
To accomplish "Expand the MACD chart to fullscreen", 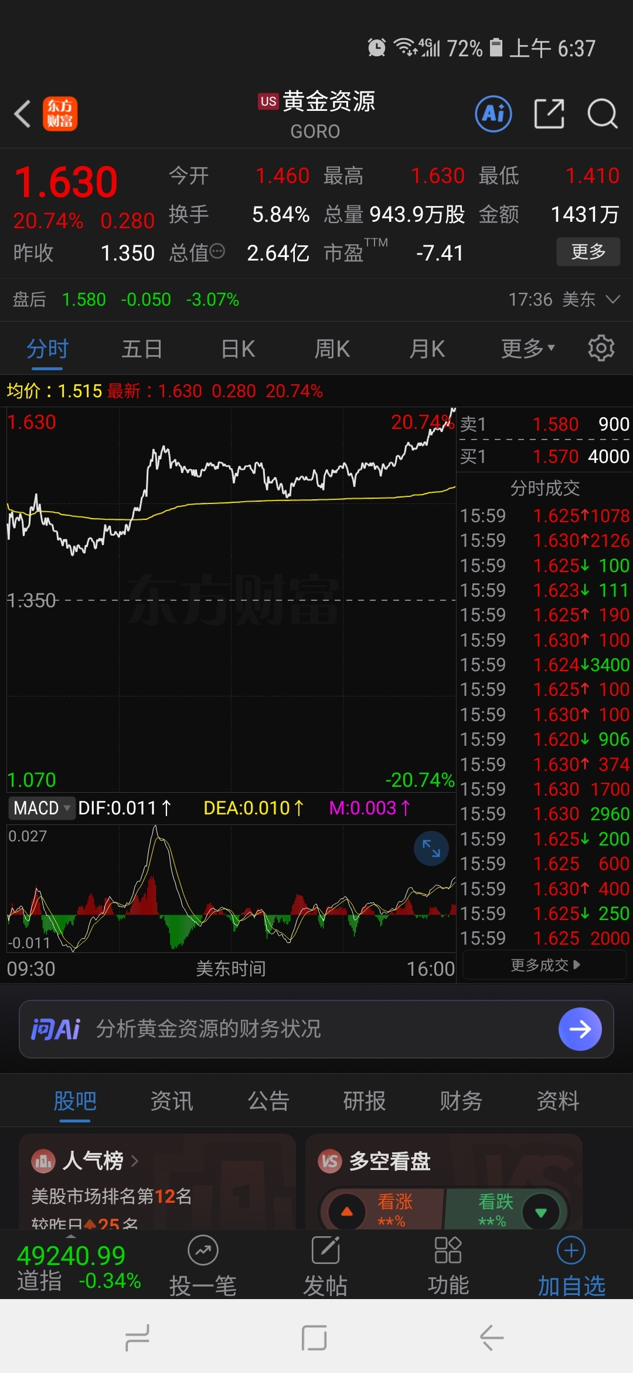I will click(431, 848).
